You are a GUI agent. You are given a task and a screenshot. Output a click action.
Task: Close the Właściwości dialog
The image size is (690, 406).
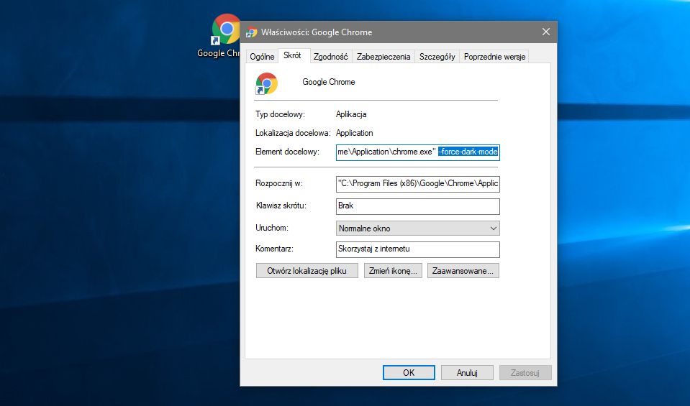[x=546, y=32]
